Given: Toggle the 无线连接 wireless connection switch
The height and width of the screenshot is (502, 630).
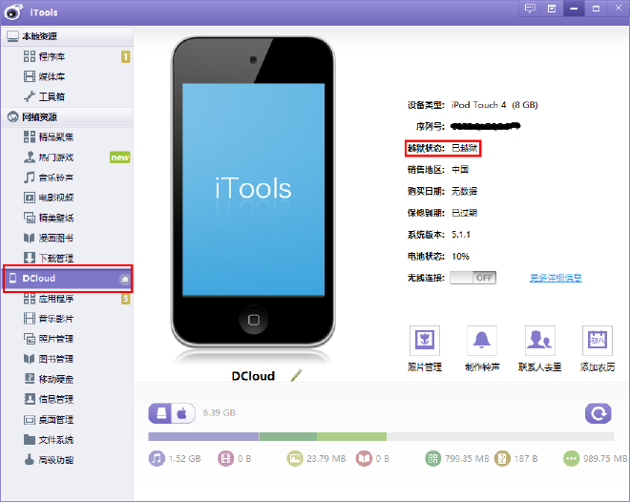Looking at the screenshot, I should (x=472, y=278).
